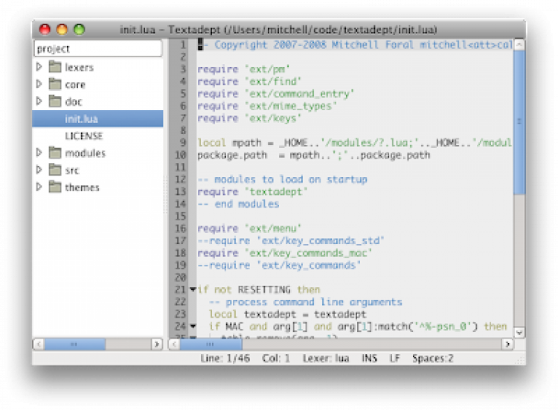Image resolution: width=558 pixels, height=410 pixels.
Task: Click the "Spaces:2" status entry
Action: (x=433, y=358)
